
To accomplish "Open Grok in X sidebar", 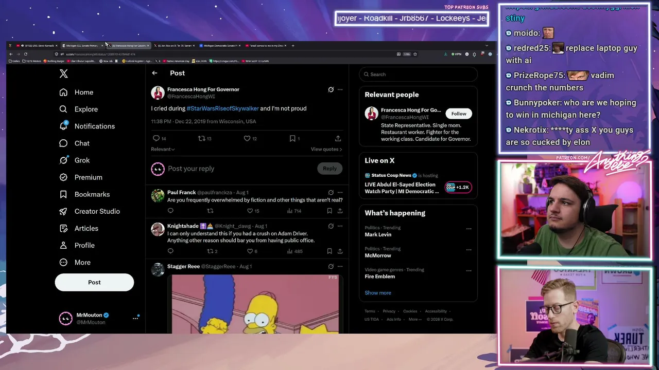I will 75,160.
